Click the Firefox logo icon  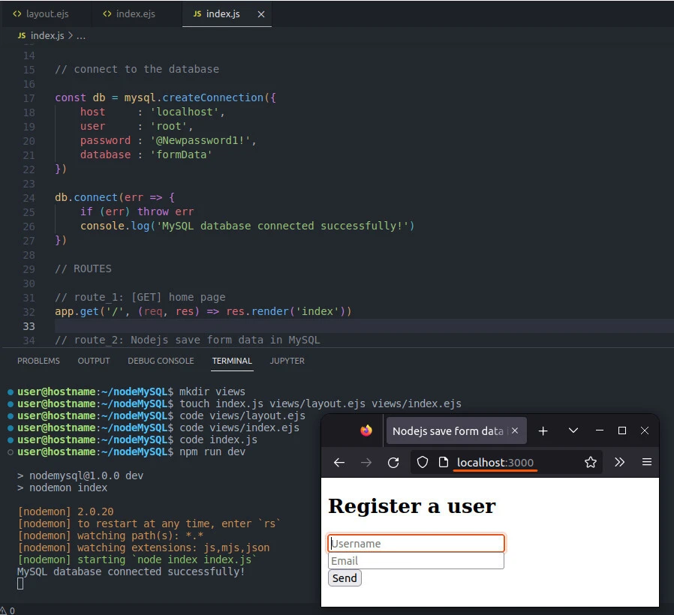[x=366, y=430]
